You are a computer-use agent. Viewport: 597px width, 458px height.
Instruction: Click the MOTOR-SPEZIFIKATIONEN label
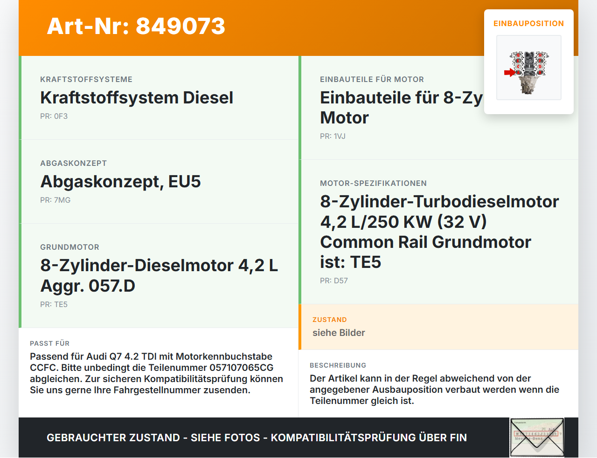pyautogui.click(x=374, y=184)
